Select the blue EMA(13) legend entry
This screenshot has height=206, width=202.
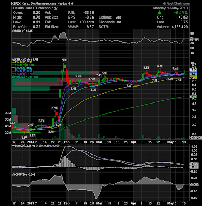23,71
